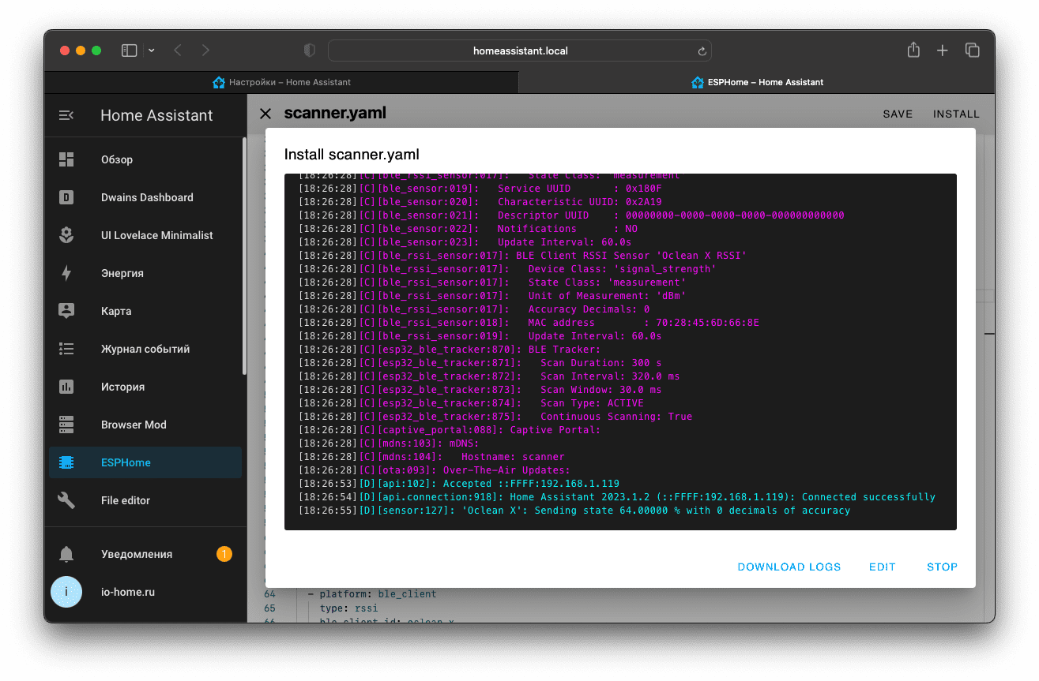1039x681 pixels.
Task: Expand the Safari sidebar dropdown chevron
Action: click(152, 51)
